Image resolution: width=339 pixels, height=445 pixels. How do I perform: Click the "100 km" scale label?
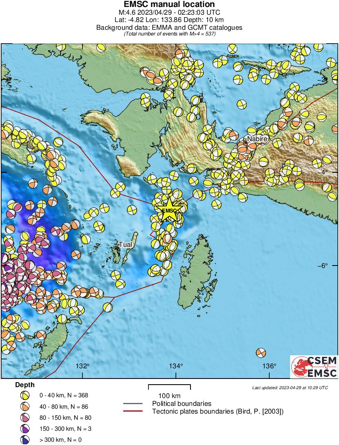pos(169,396)
